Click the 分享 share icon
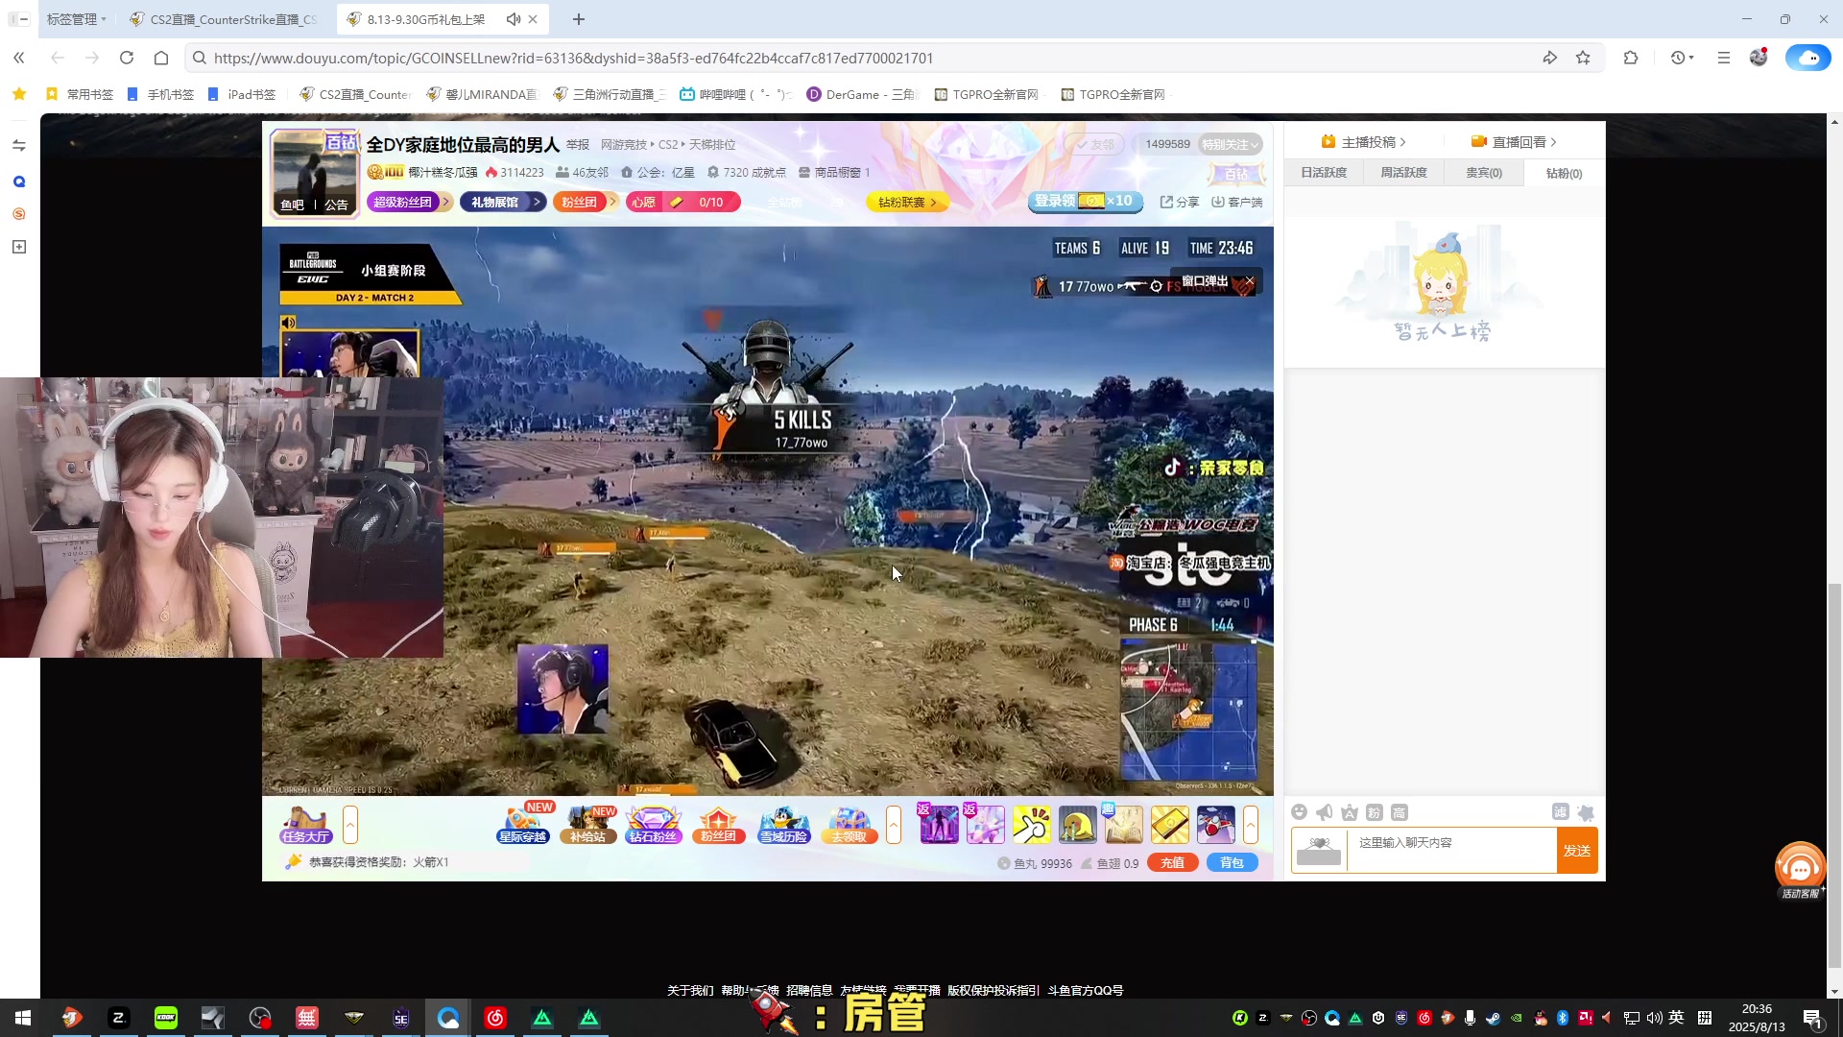1843x1037 pixels. pos(1179,202)
